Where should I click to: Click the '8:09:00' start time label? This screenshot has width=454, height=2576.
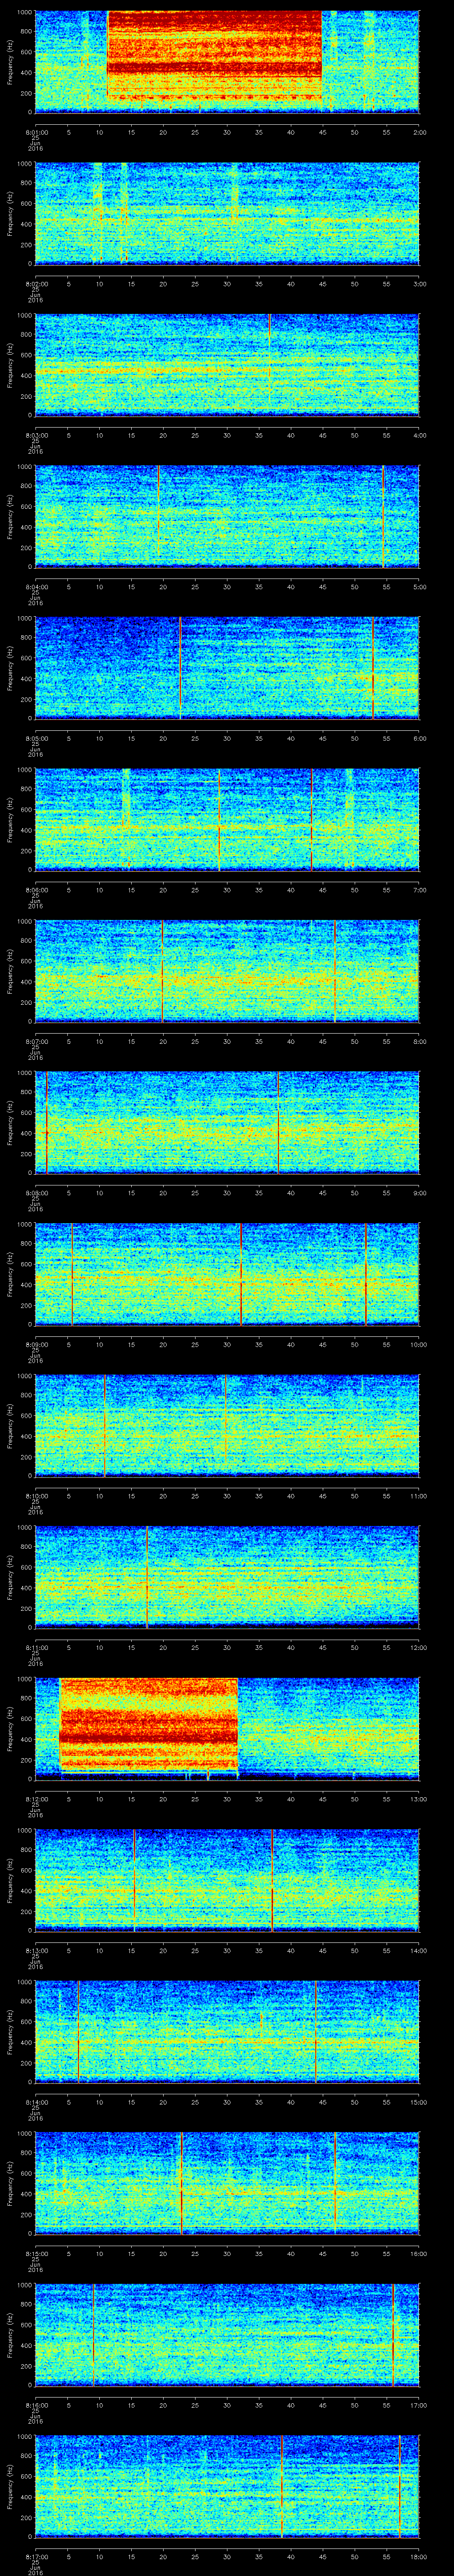point(36,1344)
